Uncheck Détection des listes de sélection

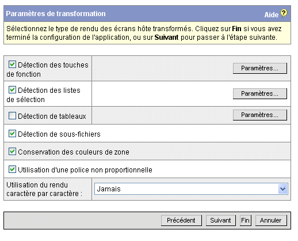12,90
